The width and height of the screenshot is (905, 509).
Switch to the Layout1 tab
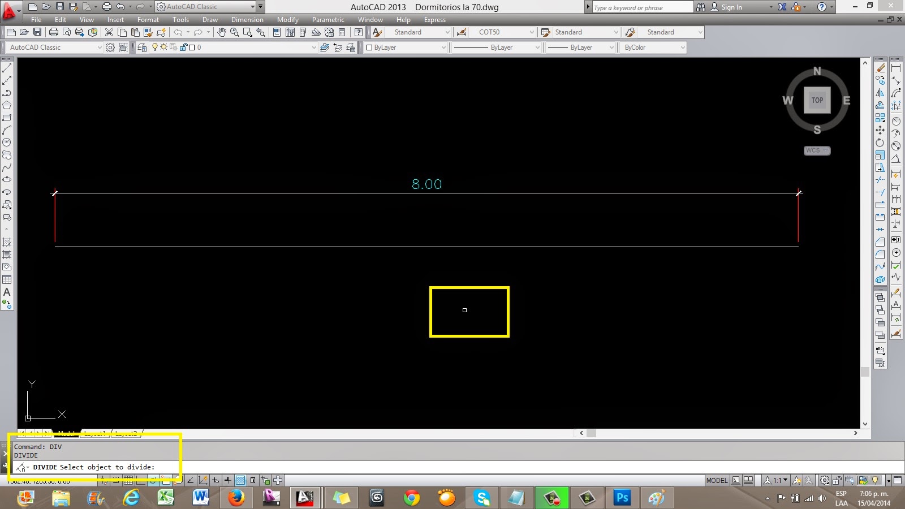95,434
